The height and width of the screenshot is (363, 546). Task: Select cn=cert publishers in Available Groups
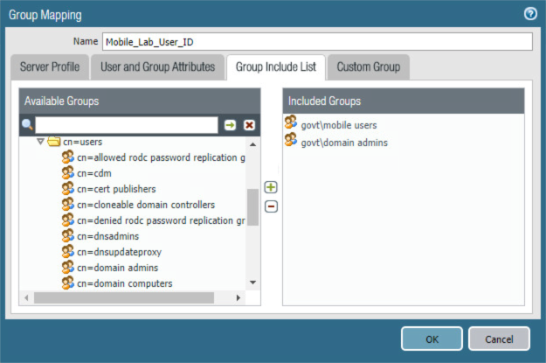pos(116,189)
